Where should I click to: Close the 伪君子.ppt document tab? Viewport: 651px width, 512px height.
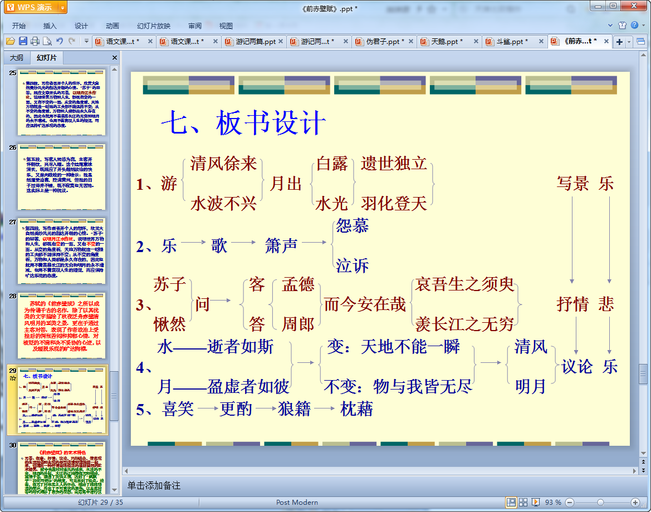(410, 41)
